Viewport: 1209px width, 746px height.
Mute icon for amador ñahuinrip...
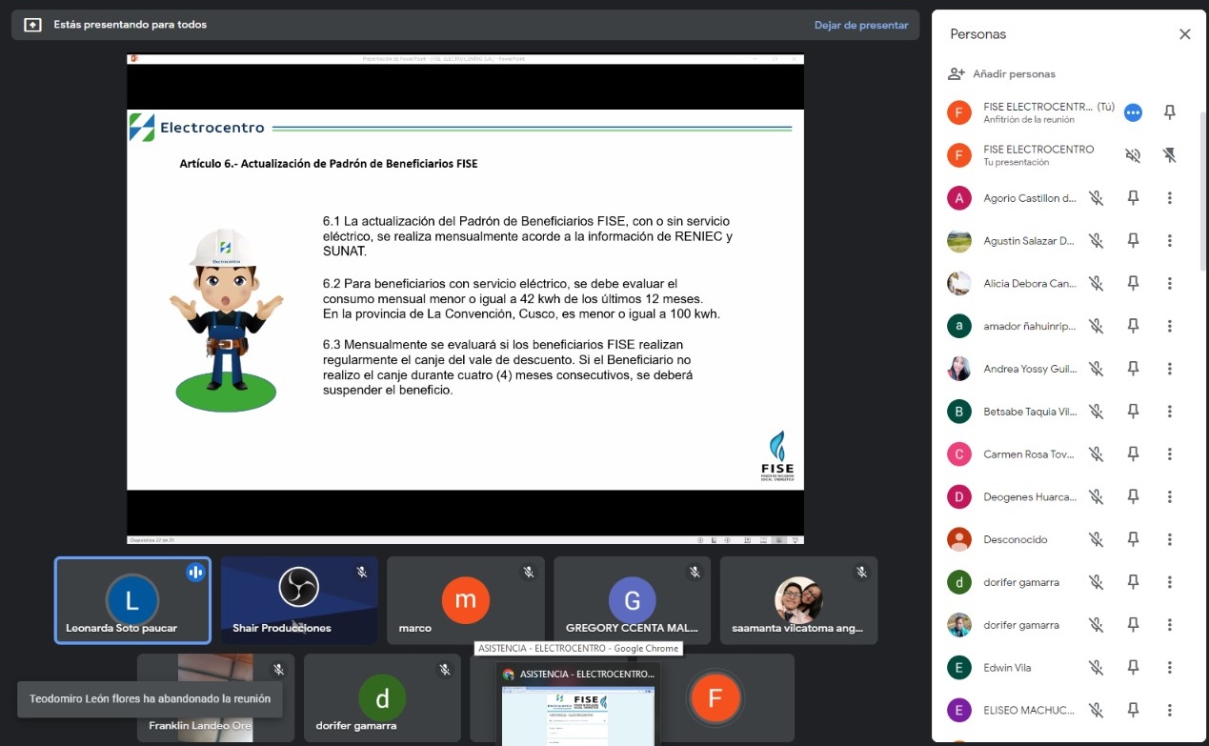[x=1097, y=326]
